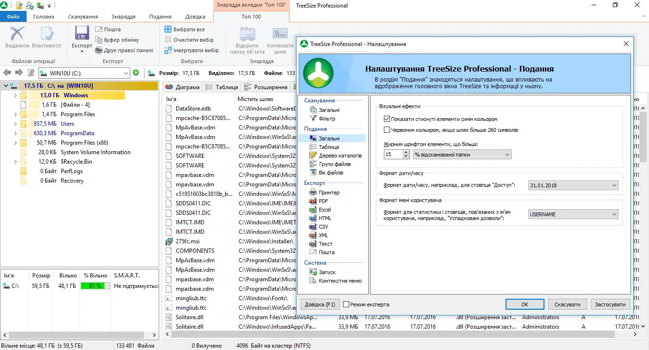Click the Довідка (F1) button

point(320,304)
